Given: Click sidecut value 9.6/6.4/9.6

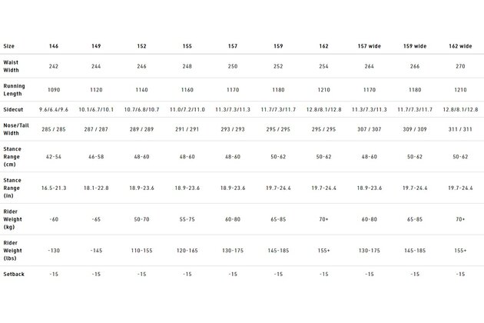Looking at the screenshot, I should click(x=54, y=109).
